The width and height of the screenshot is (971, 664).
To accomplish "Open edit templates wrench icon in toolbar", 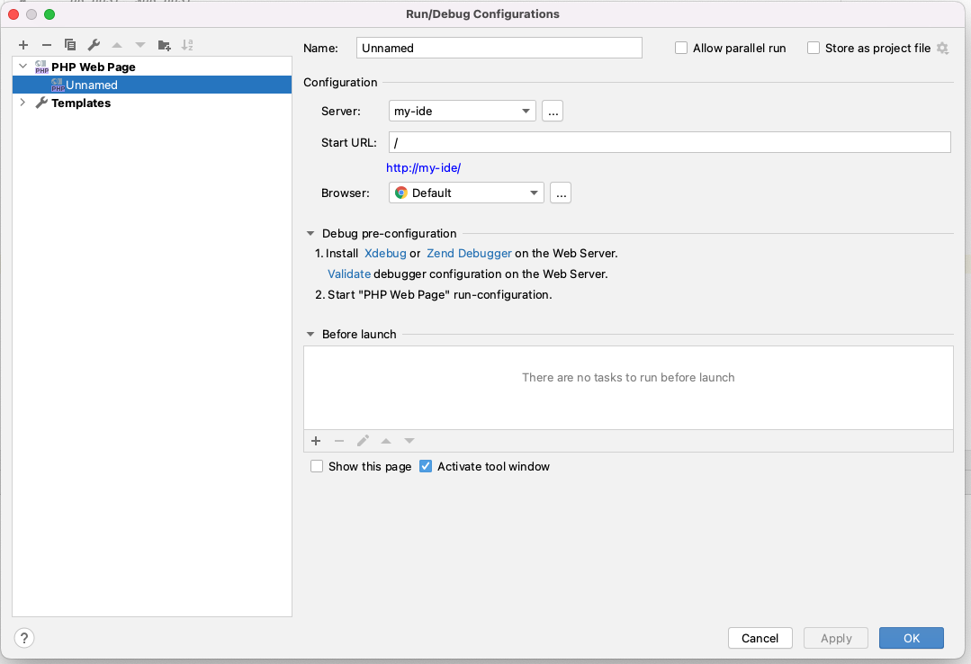I will point(94,45).
